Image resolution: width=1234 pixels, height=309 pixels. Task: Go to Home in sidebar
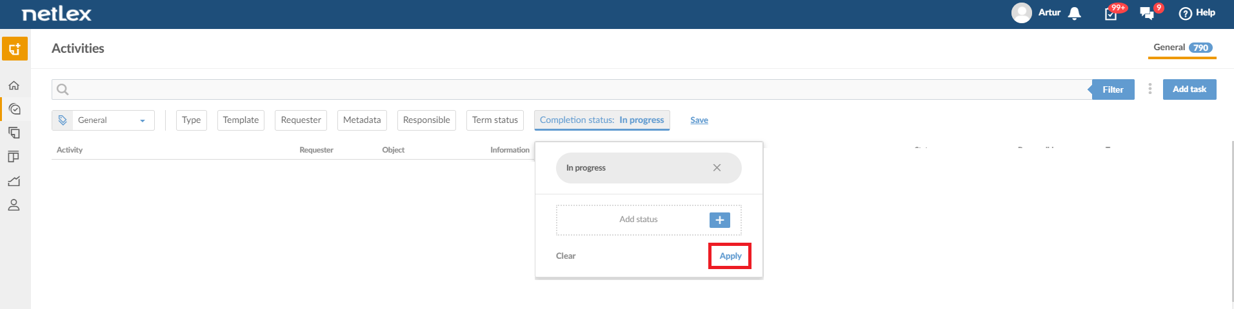pyautogui.click(x=14, y=86)
